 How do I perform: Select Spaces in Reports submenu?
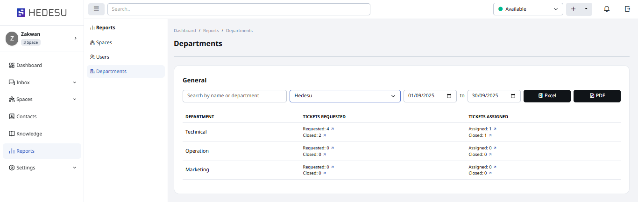104,42
